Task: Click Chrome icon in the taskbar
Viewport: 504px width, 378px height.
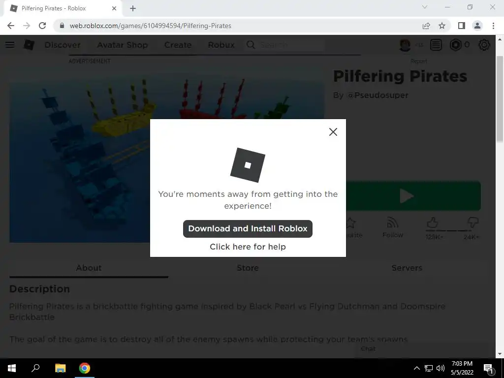Action: pyautogui.click(x=85, y=368)
